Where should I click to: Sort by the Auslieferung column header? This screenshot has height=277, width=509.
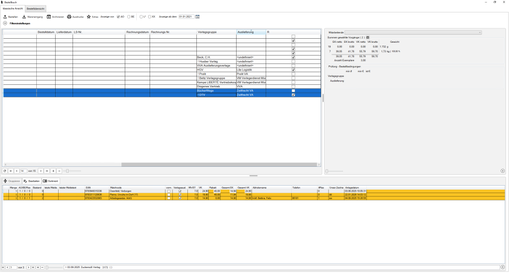click(251, 32)
